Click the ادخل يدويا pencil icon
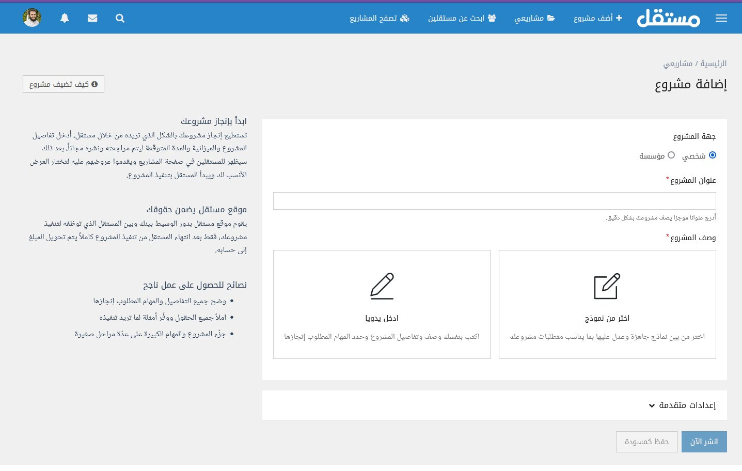This screenshot has height=471, width=742. click(382, 286)
